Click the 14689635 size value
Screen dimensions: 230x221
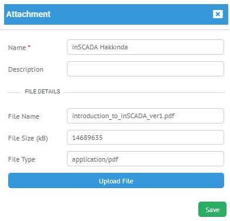click(87, 138)
